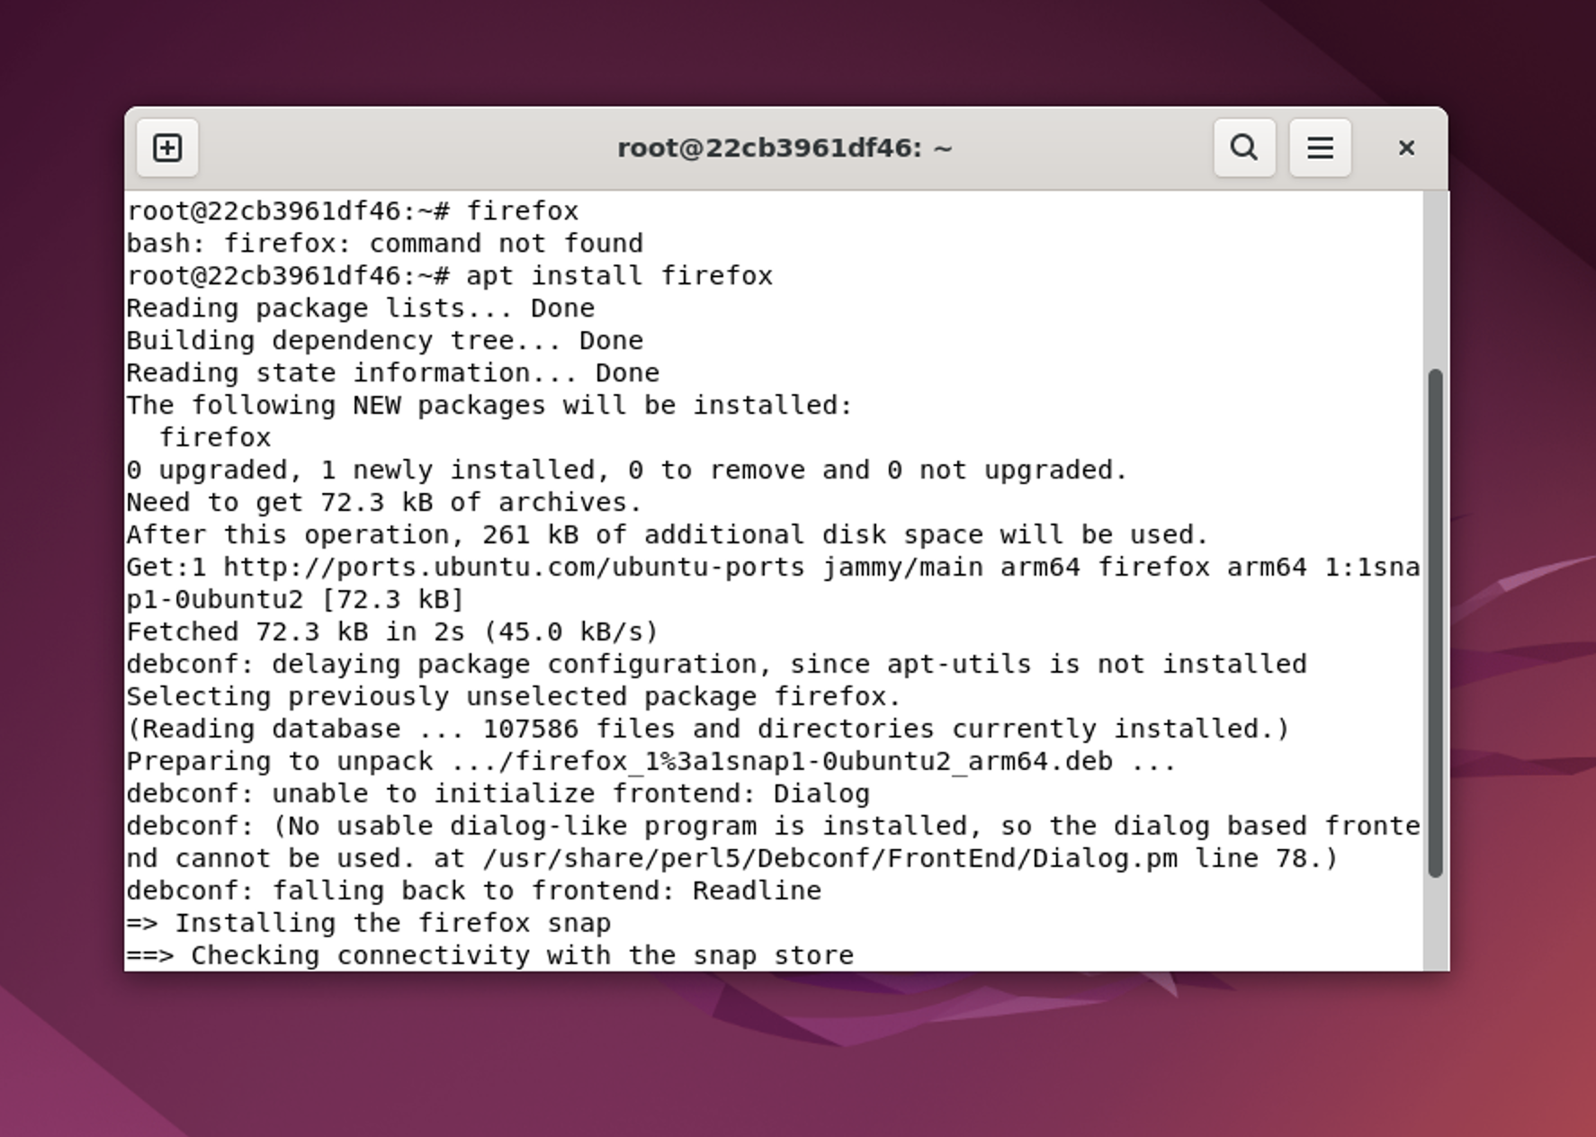Open the terminal hamburger menu
The width and height of the screenshot is (1596, 1137).
click(1320, 148)
